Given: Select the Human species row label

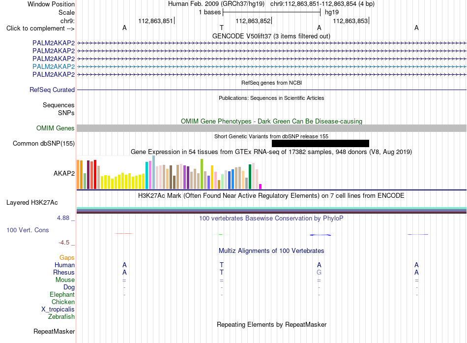Looking at the screenshot, I should tap(64, 265).
